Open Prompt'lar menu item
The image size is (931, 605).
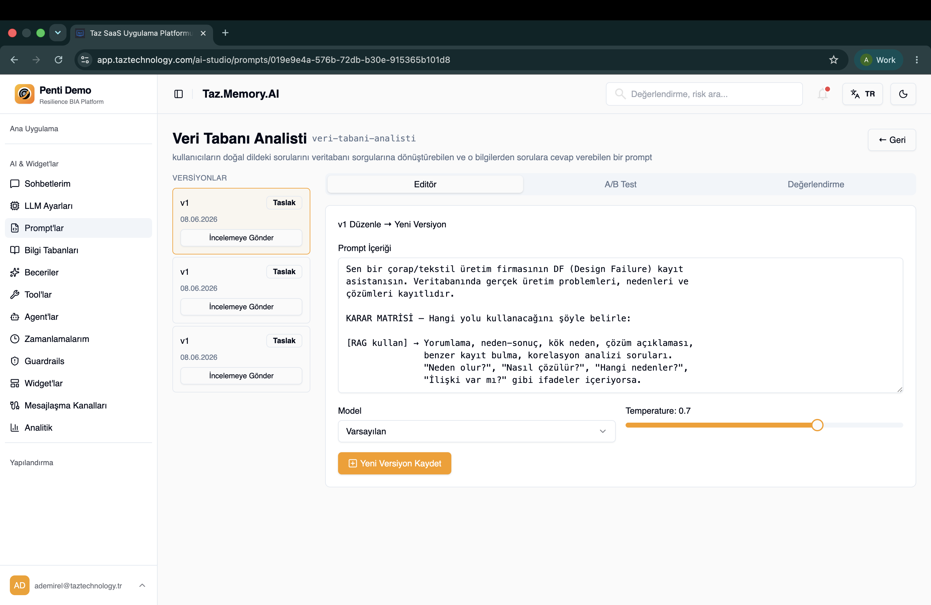tap(78, 228)
